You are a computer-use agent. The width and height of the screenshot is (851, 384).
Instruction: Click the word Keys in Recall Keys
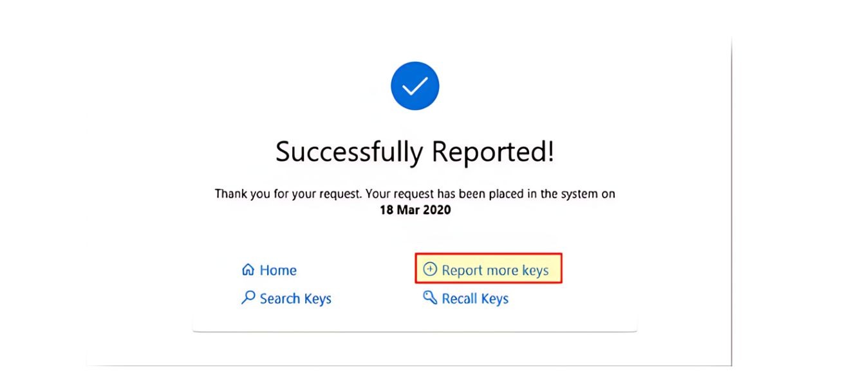tap(494, 298)
